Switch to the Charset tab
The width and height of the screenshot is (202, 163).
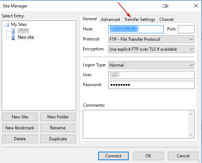pos(166,19)
